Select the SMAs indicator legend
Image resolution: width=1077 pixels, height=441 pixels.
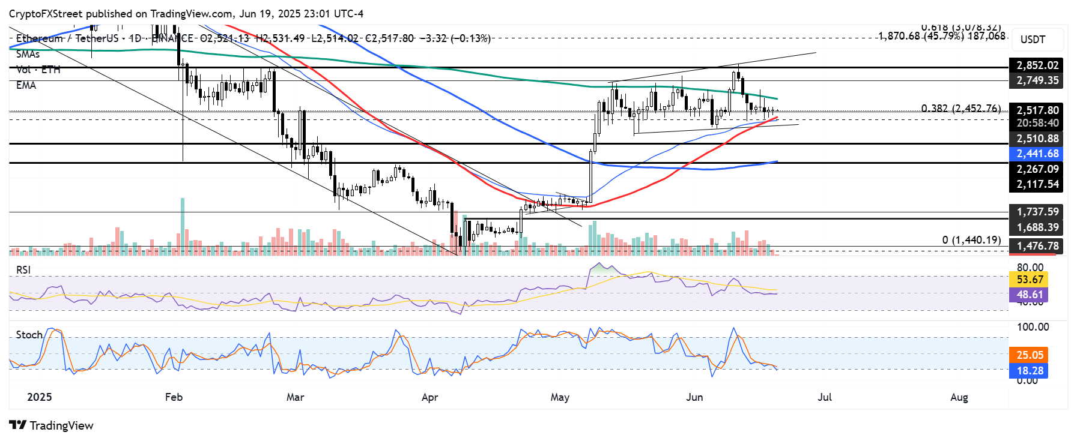click(28, 54)
